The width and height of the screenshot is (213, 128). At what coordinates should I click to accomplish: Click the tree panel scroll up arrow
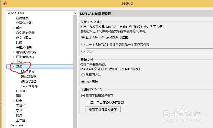(x=75, y=13)
